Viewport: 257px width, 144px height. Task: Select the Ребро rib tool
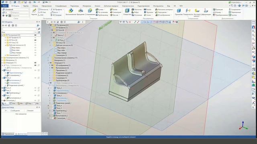(135, 12)
